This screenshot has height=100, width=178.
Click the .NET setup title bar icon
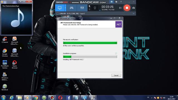pos(58,19)
